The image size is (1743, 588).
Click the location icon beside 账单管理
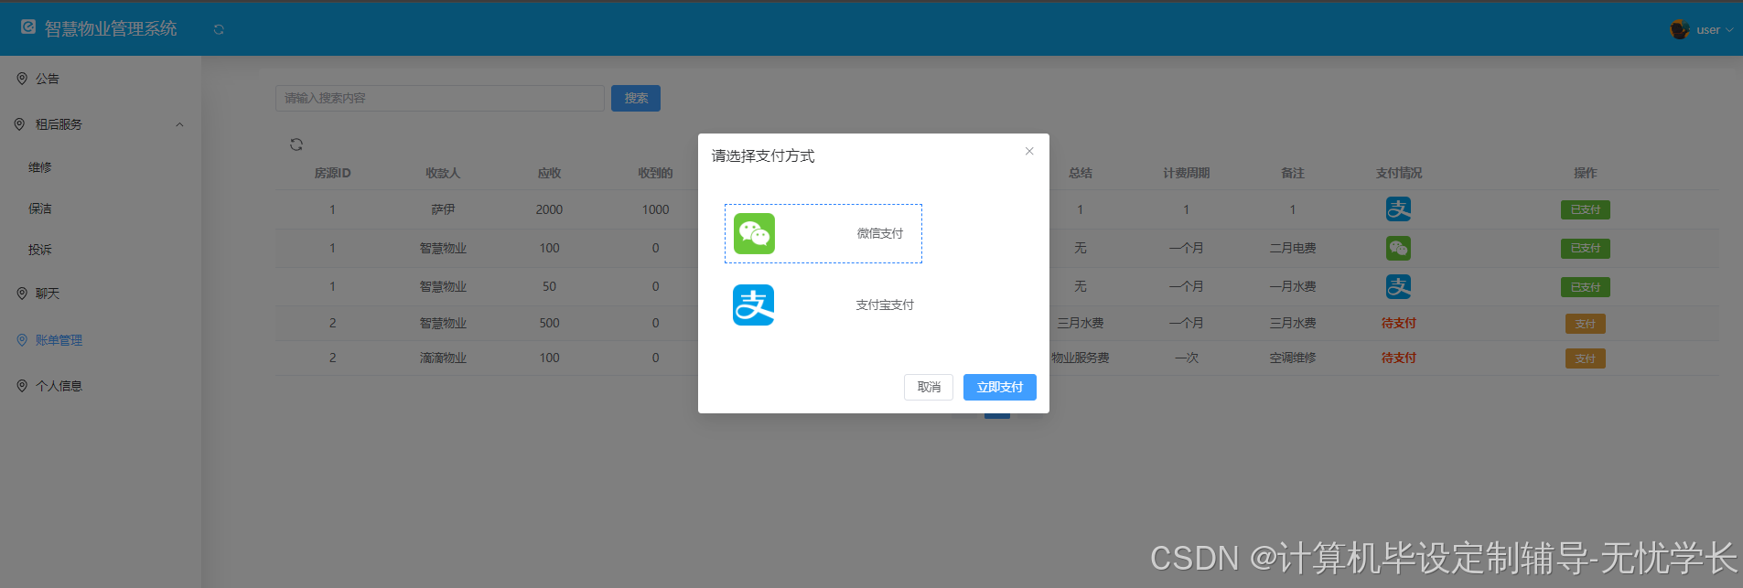click(22, 340)
